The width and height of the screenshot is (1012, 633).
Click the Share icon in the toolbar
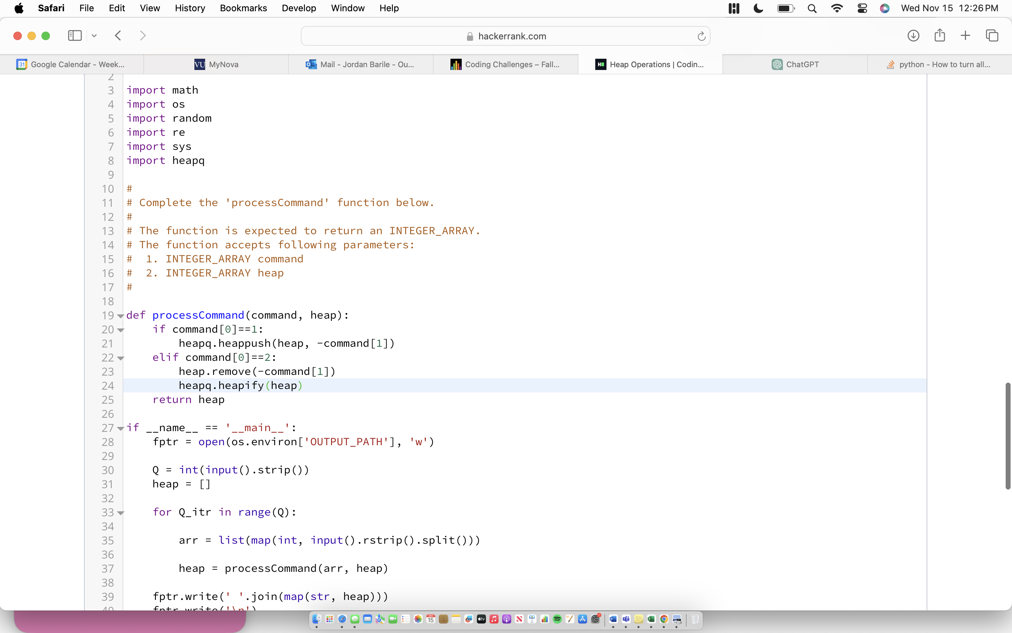pos(939,36)
